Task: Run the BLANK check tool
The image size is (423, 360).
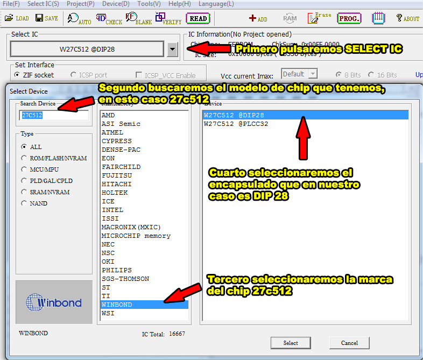Action: click(x=138, y=18)
